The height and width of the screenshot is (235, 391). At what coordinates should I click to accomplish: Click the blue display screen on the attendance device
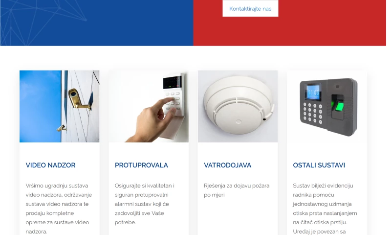(313, 93)
